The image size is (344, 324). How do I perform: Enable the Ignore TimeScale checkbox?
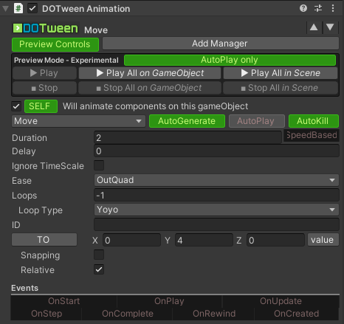(99, 165)
